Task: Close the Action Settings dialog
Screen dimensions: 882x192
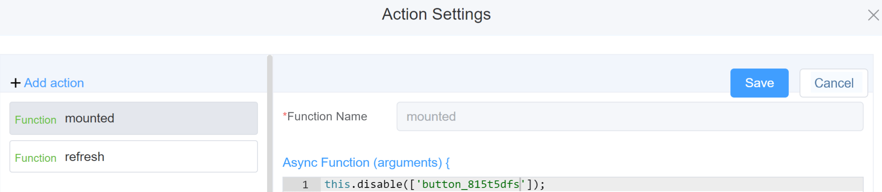Action: (873, 15)
